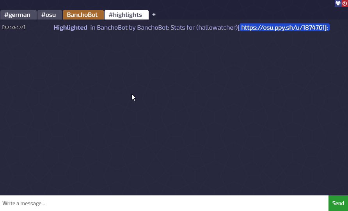Select the #highlights tab

pyautogui.click(x=126, y=15)
